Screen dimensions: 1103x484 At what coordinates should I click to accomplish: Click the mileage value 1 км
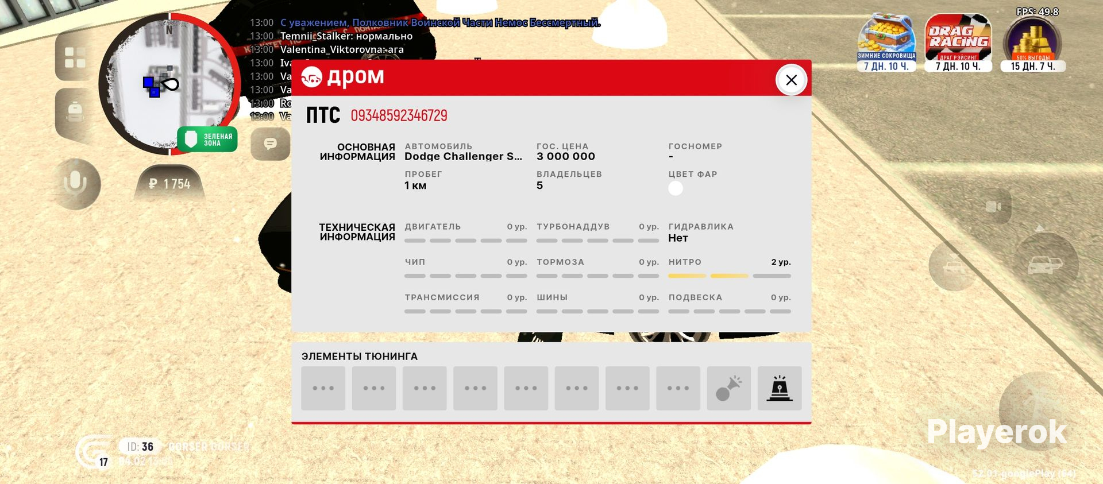coord(415,185)
